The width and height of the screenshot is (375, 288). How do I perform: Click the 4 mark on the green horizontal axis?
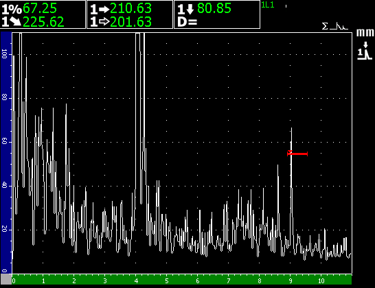click(136, 281)
